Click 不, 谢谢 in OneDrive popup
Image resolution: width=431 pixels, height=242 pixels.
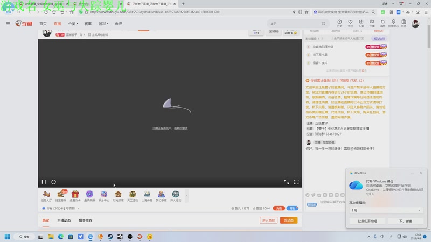406,221
